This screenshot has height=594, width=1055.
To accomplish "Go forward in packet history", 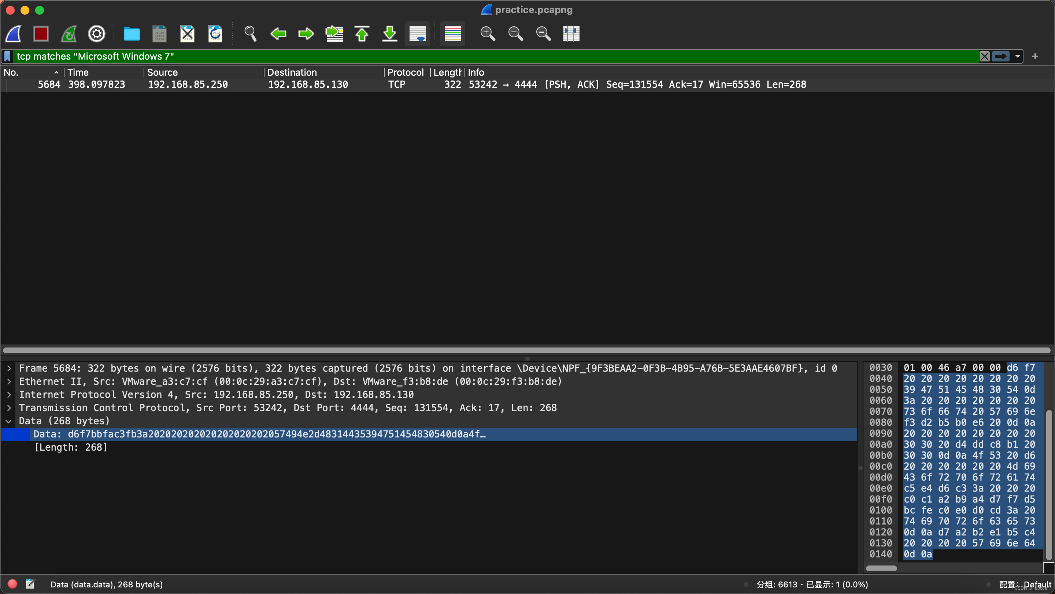I will [x=306, y=34].
